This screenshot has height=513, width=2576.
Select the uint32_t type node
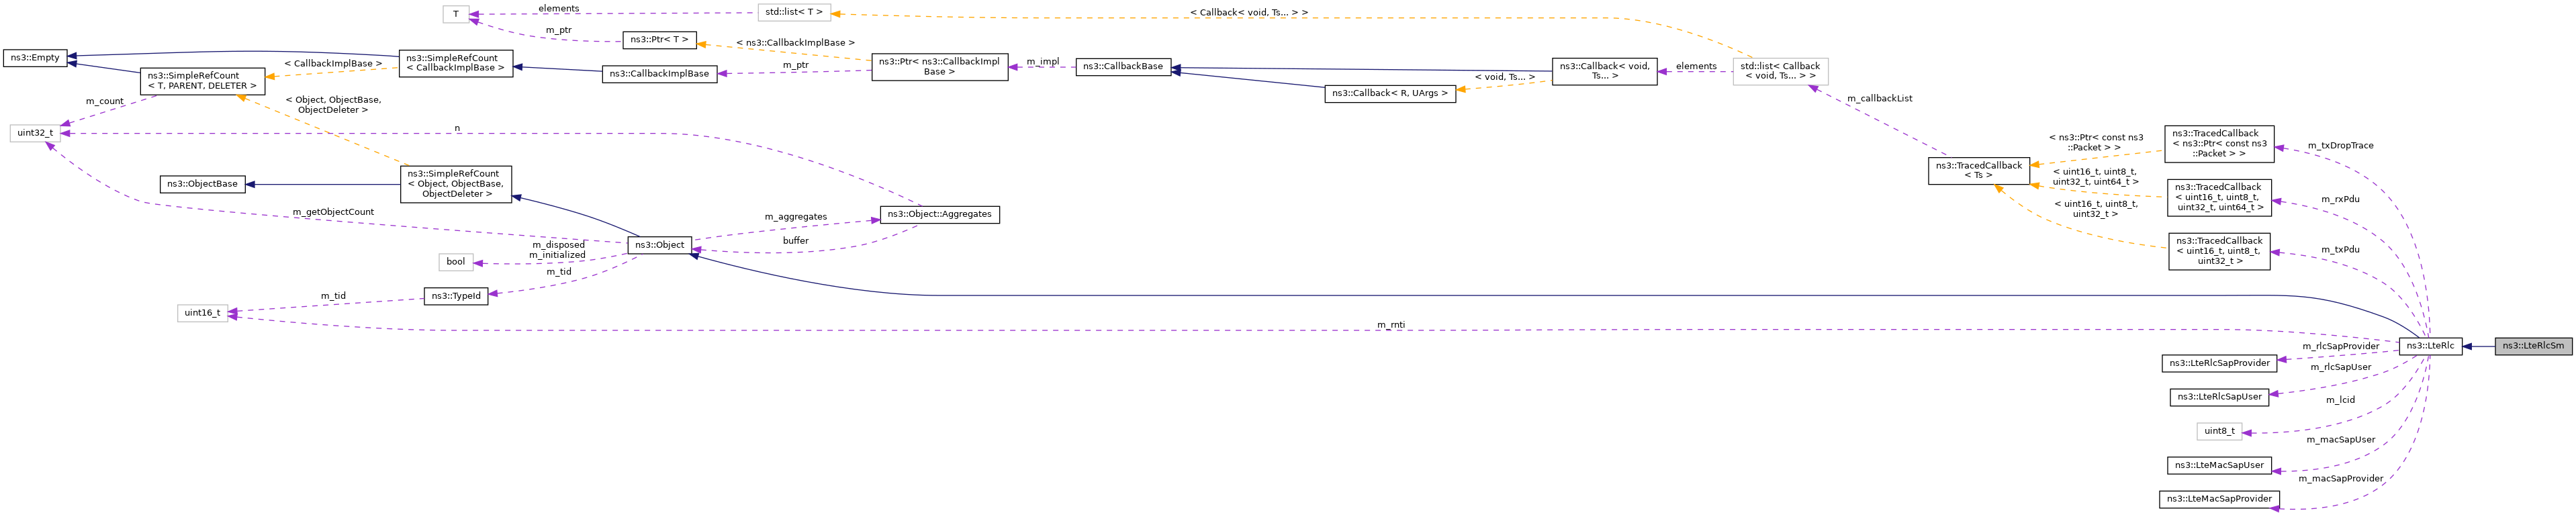coord(35,133)
